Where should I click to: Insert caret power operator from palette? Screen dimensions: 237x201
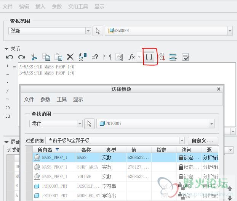point(7,99)
